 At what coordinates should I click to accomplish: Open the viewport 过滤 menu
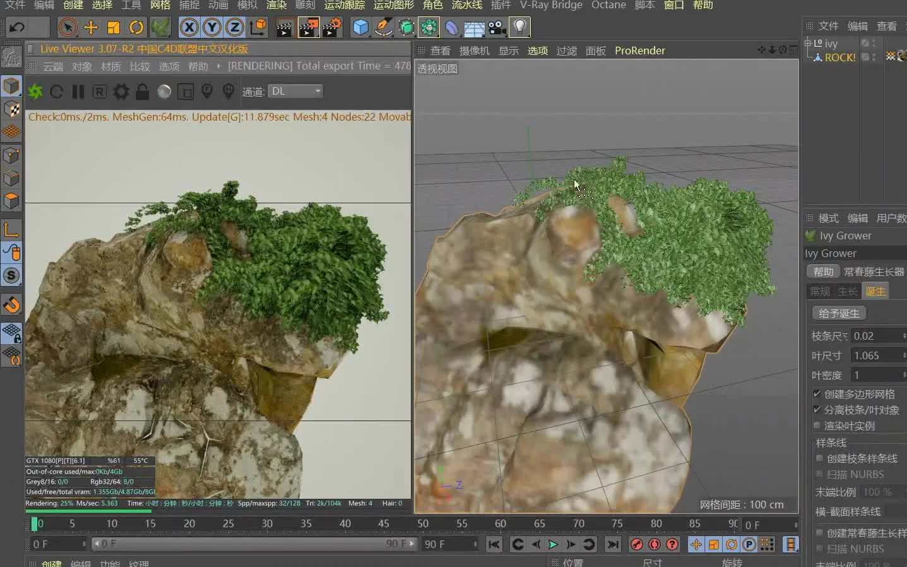[x=567, y=51]
